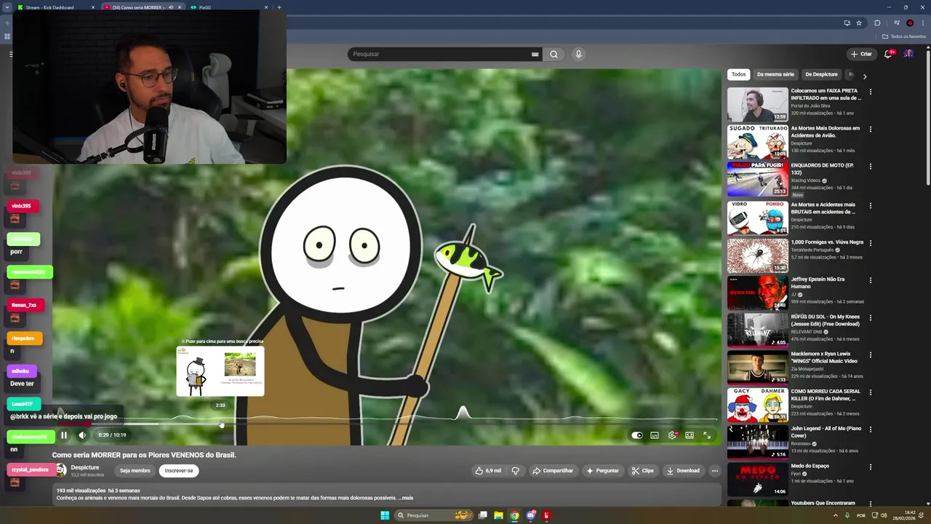This screenshot has width=931, height=524.
Task: Open the on-screen keyboard icon in search
Action: (535, 54)
